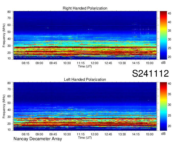
Task: Click the 15:00 time tick under the left-handed plot
Action: 150,134
